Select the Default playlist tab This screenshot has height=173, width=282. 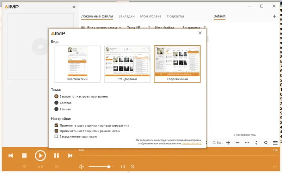click(219, 16)
